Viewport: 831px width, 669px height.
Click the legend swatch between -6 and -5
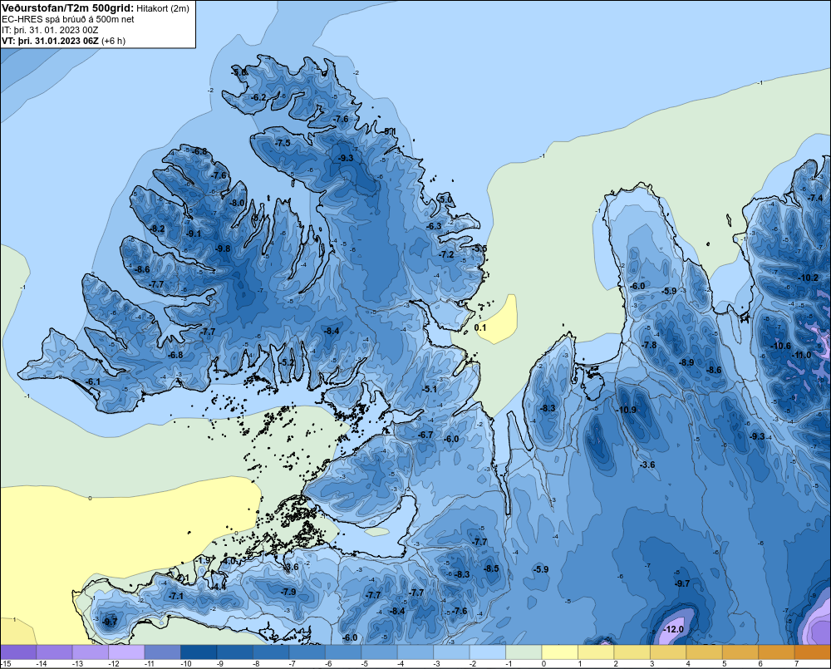[x=343, y=652]
